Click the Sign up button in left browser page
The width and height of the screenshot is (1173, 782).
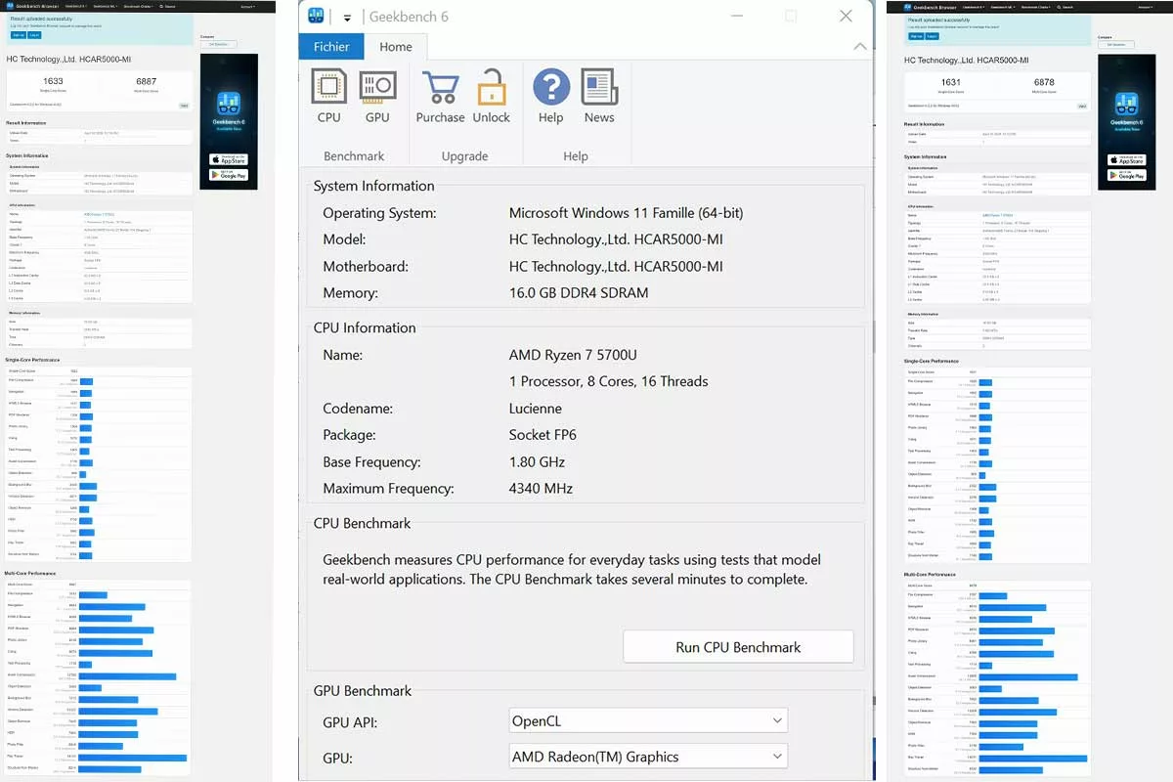pyautogui.click(x=19, y=35)
